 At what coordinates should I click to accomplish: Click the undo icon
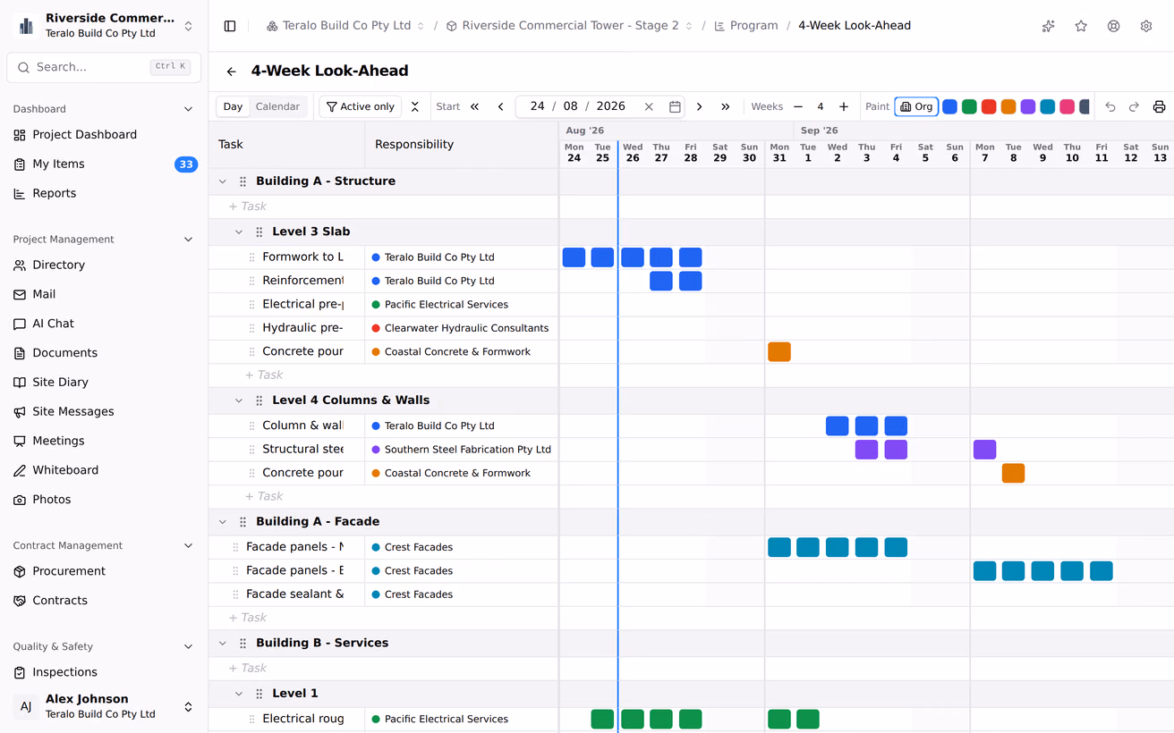[x=1110, y=106]
